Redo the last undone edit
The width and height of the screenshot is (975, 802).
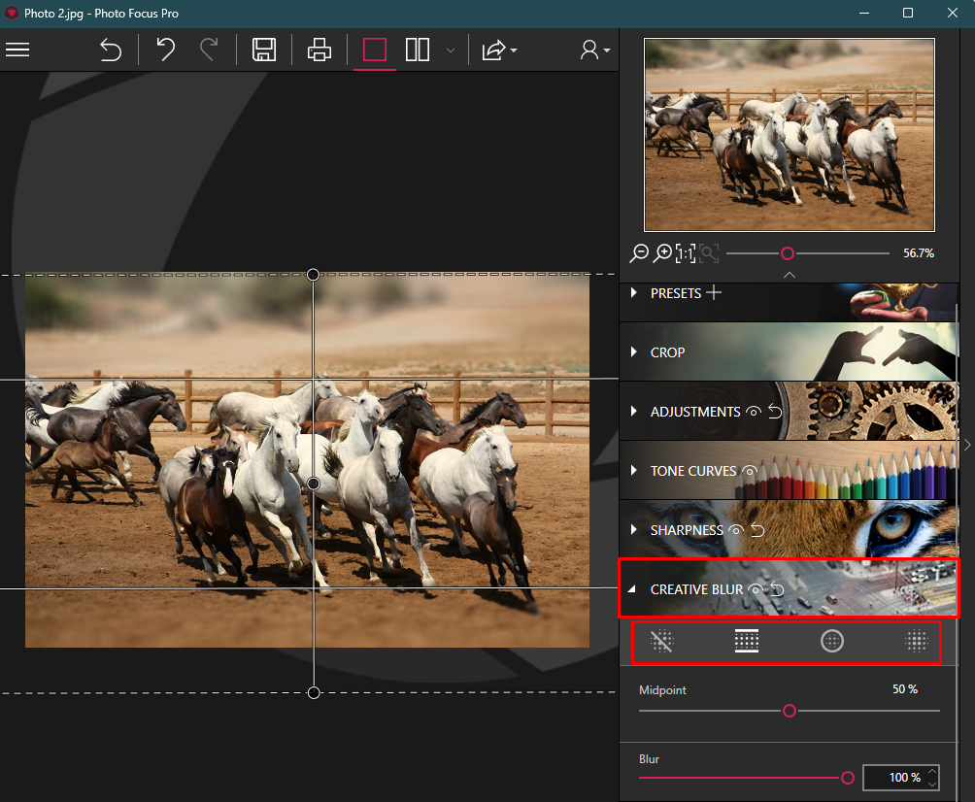pos(209,50)
